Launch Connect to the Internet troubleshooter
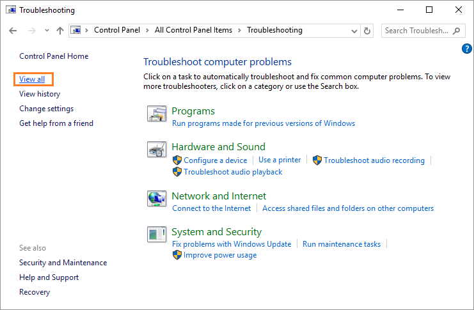Screen dimensions: 474x310 click(211, 208)
